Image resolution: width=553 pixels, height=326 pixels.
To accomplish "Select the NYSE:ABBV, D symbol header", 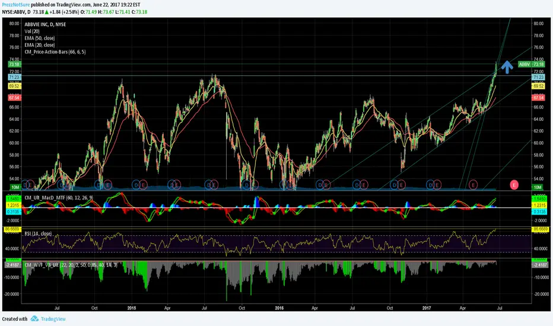I will [16, 12].
